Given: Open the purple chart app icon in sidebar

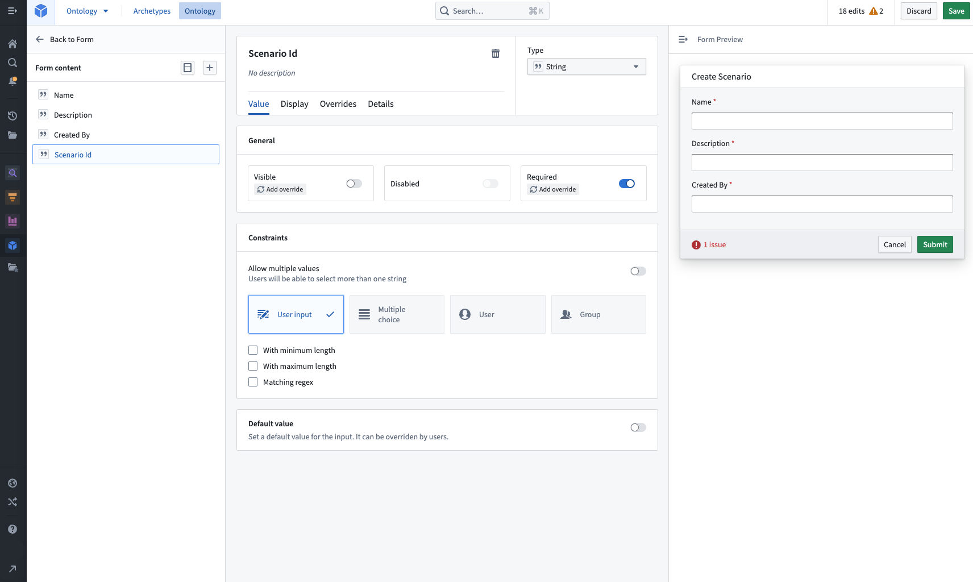Looking at the screenshot, I should click(x=13, y=221).
